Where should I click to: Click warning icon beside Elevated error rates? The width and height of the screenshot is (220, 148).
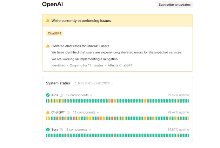(x=48, y=46)
